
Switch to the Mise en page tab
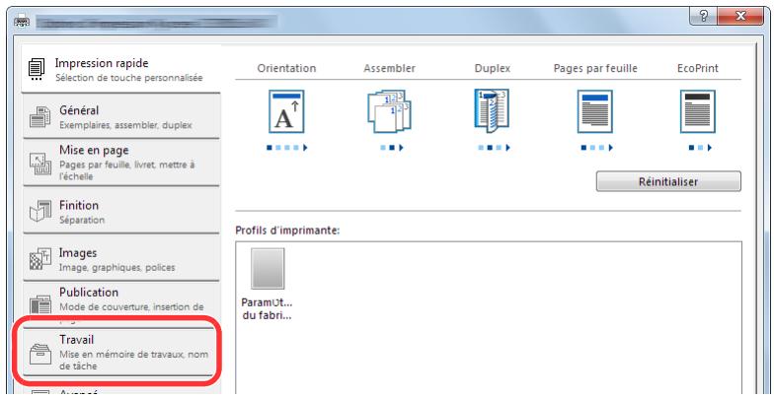[120, 163]
